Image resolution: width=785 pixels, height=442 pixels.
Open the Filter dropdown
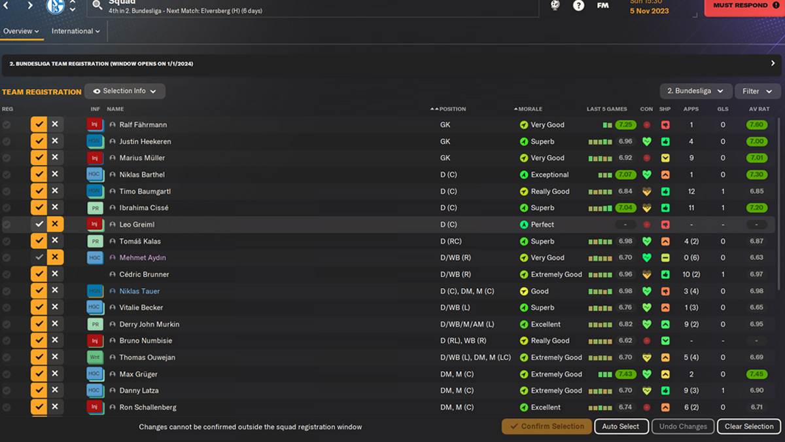tap(757, 91)
